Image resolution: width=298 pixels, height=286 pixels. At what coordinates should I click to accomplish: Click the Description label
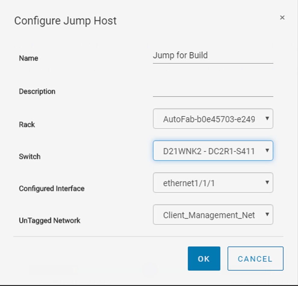click(37, 91)
